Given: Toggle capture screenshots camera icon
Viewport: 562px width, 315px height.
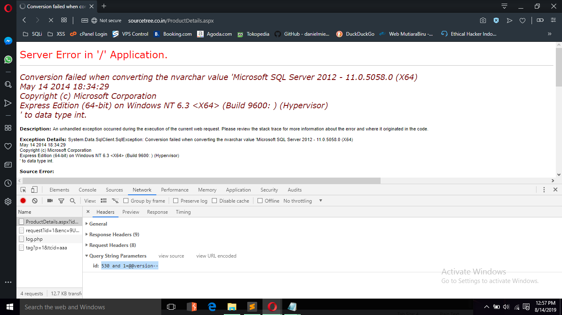Looking at the screenshot, I should 50,201.
